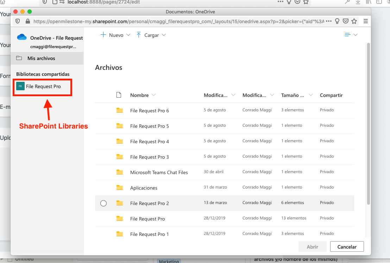
Task: Click the Cargar menu button
Action: (151, 35)
